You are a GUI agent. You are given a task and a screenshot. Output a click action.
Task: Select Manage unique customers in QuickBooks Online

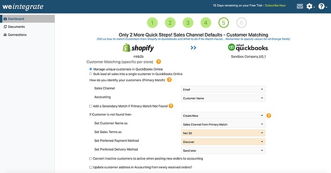(91, 69)
